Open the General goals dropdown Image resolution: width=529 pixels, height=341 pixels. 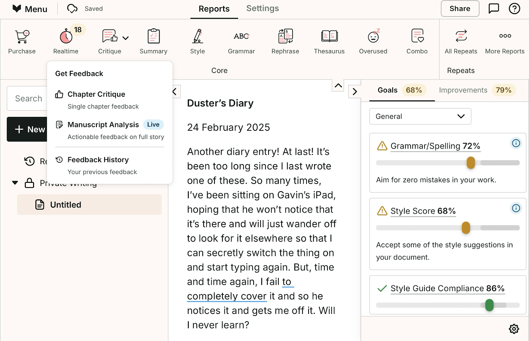click(420, 116)
